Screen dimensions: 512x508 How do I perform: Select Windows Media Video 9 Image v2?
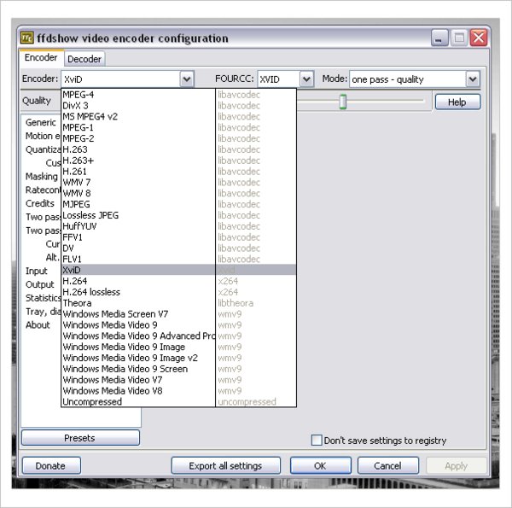click(x=178, y=358)
